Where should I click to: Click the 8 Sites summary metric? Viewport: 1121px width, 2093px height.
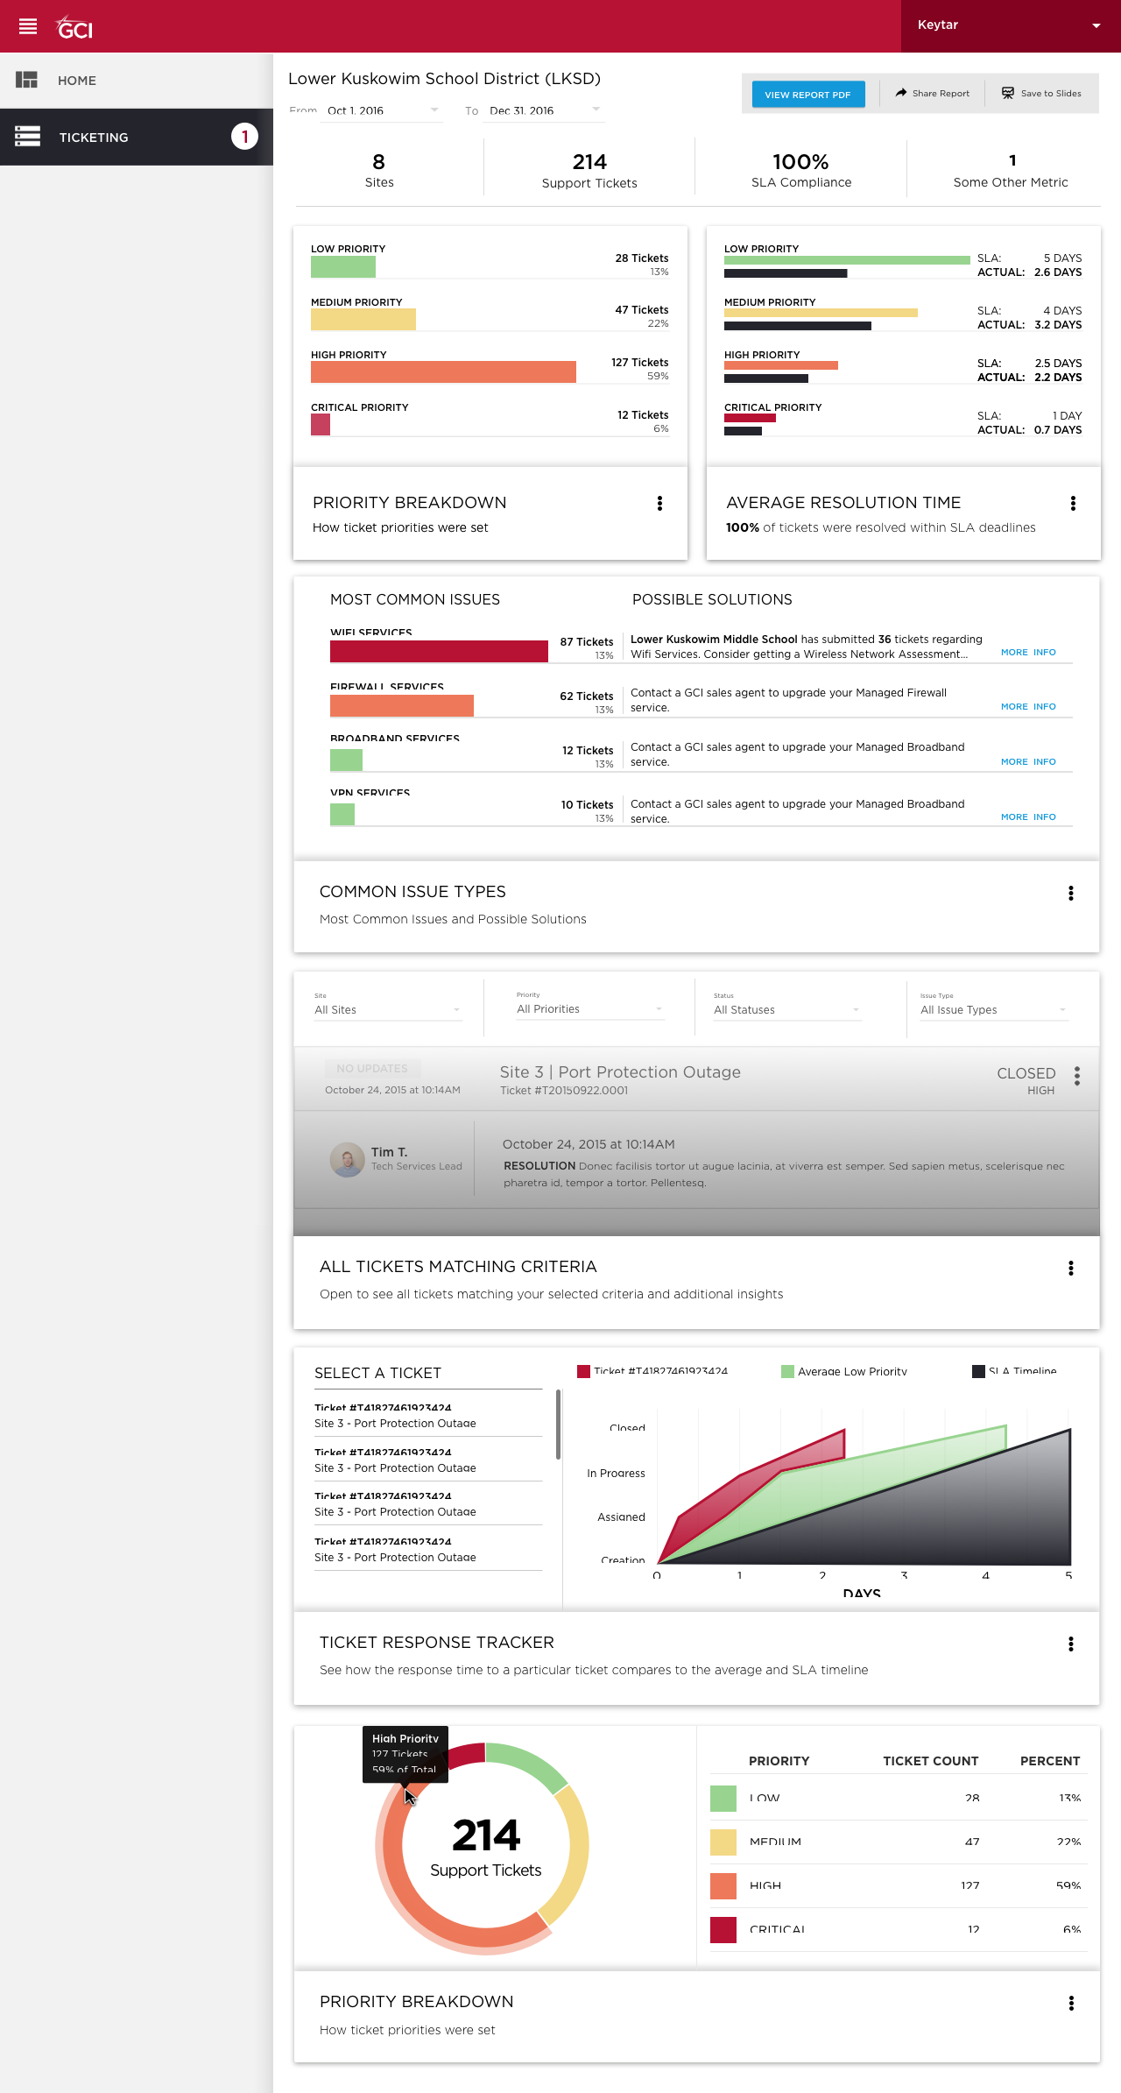(x=379, y=170)
